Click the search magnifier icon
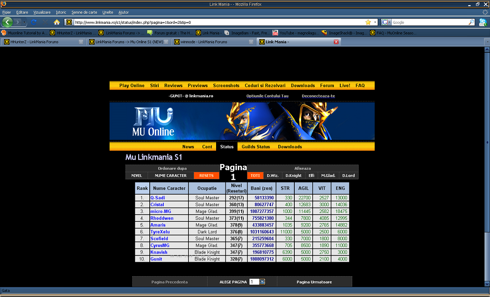The image size is (490, 297). (x=471, y=22)
